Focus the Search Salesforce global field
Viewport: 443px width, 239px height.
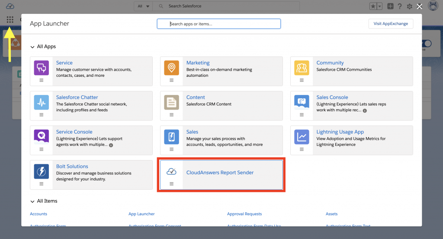[226, 6]
